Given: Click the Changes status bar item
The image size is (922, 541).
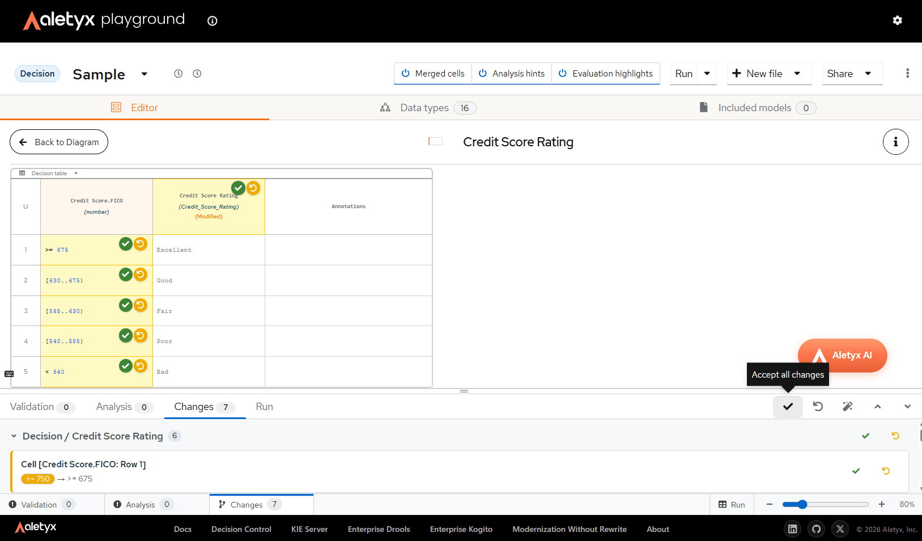Looking at the screenshot, I should point(261,505).
